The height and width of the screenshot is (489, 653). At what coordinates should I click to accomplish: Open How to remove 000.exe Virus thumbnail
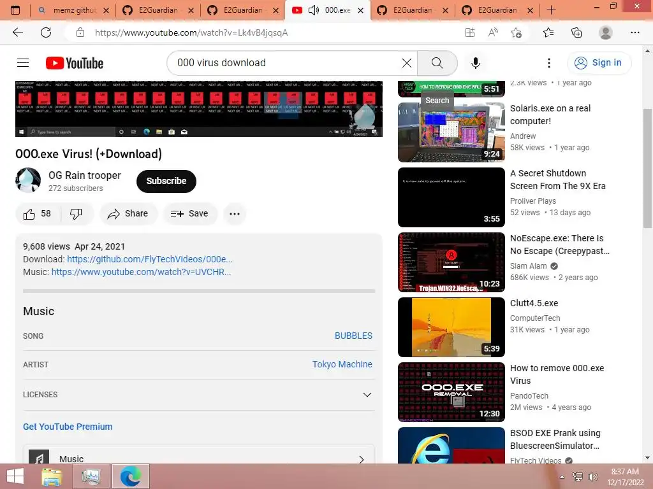(451, 392)
